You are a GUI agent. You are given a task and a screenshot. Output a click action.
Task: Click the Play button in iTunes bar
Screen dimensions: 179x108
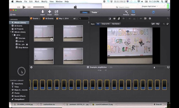click(x=24, y=7)
